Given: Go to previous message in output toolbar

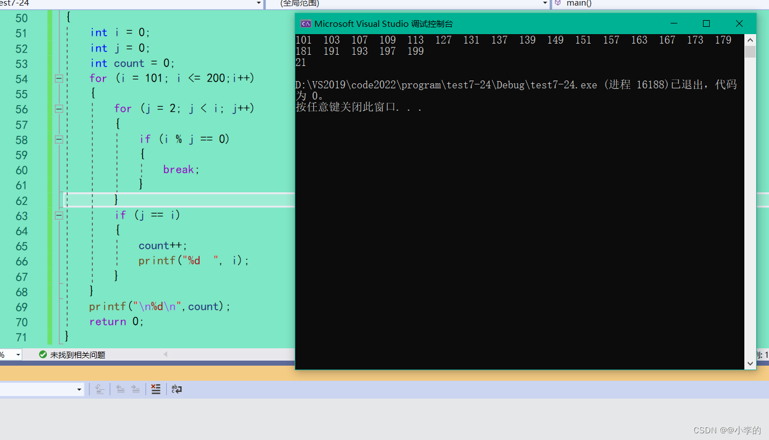Looking at the screenshot, I should coord(120,389).
